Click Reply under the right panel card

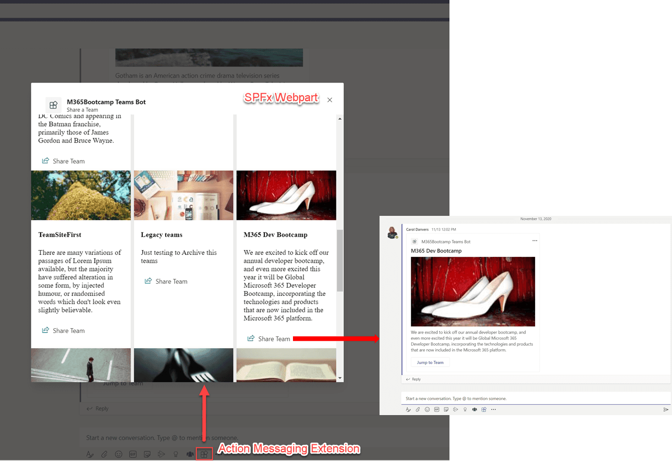pyautogui.click(x=413, y=379)
